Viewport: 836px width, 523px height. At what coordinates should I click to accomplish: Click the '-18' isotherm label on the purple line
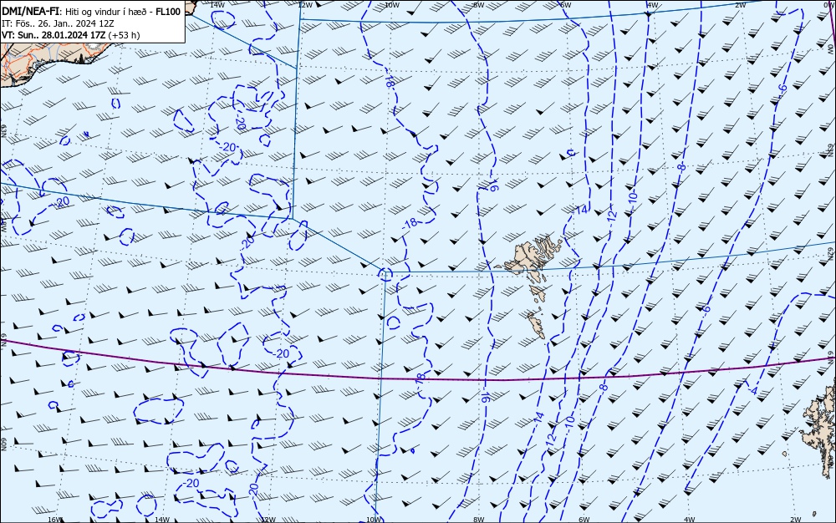[x=421, y=378]
